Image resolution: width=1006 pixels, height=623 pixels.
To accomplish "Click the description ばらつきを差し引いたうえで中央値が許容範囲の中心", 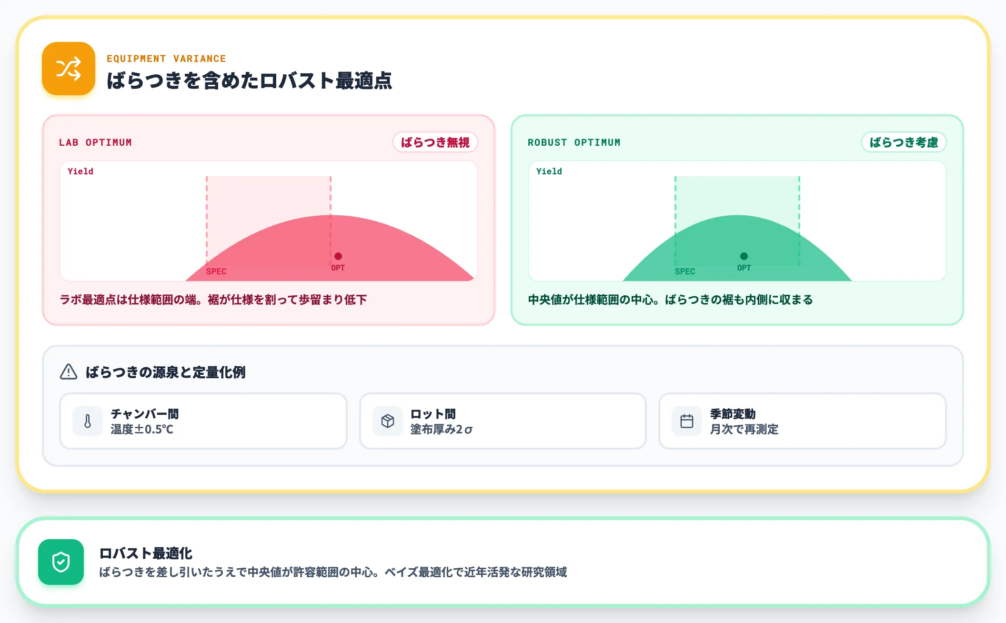I will click(332, 572).
